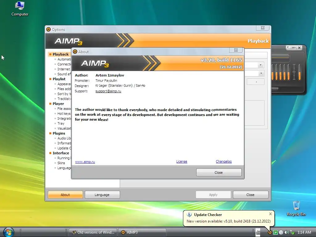This screenshot has height=237, width=316.
Task: Select Integration item under Player
Action: pyautogui.click(x=64, y=118)
